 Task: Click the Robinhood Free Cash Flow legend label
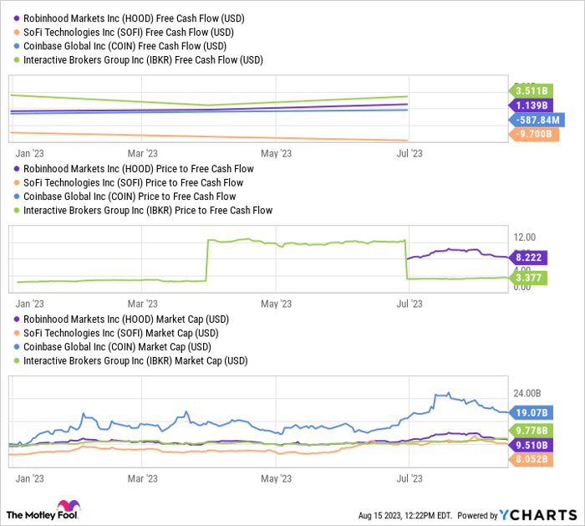pyautogui.click(x=134, y=18)
